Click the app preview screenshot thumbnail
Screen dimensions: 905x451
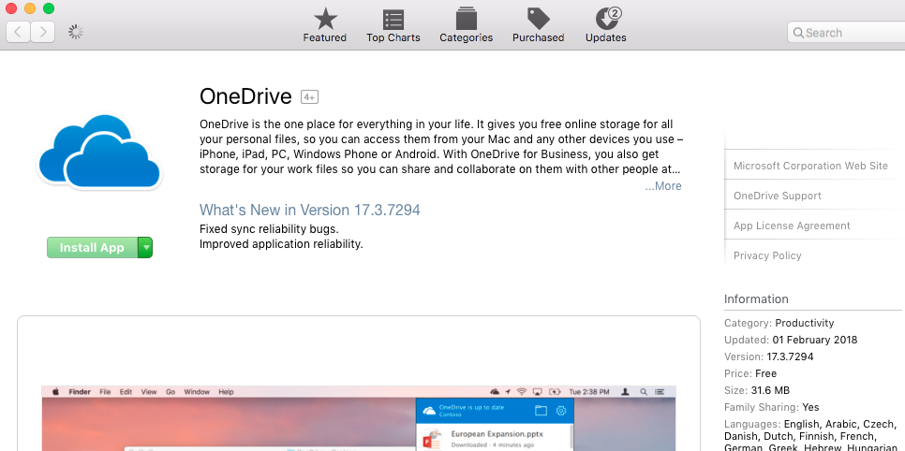click(x=359, y=418)
